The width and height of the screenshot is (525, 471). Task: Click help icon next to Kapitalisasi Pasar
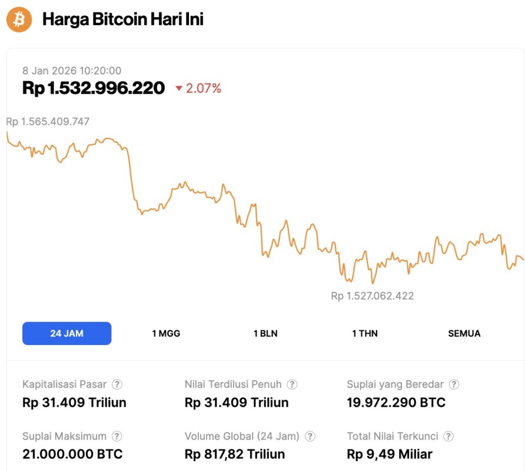tap(117, 384)
